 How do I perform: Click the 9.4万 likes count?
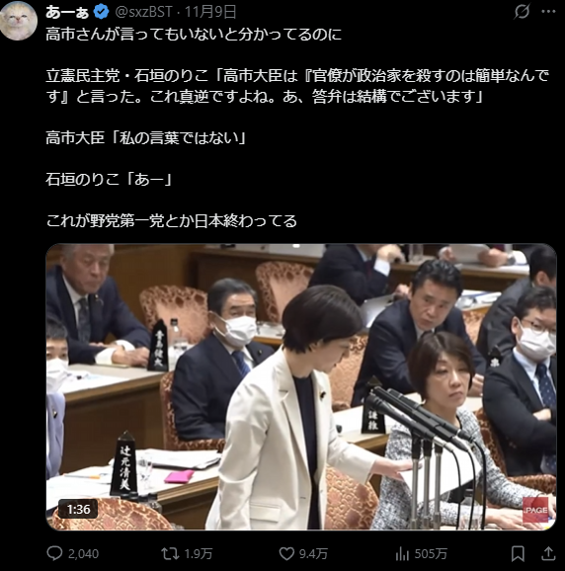click(x=313, y=554)
